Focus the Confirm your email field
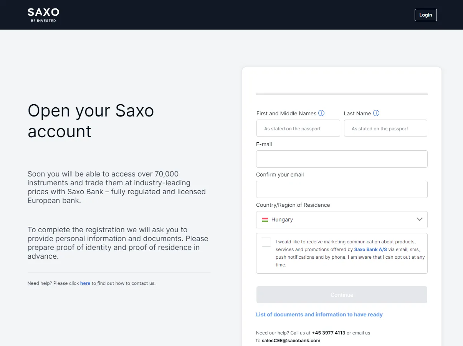 [x=342, y=189]
